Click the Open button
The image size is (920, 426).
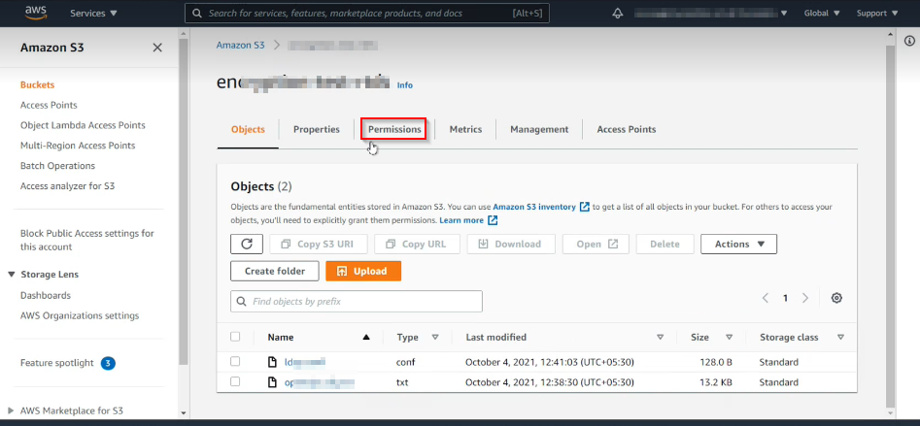point(596,244)
